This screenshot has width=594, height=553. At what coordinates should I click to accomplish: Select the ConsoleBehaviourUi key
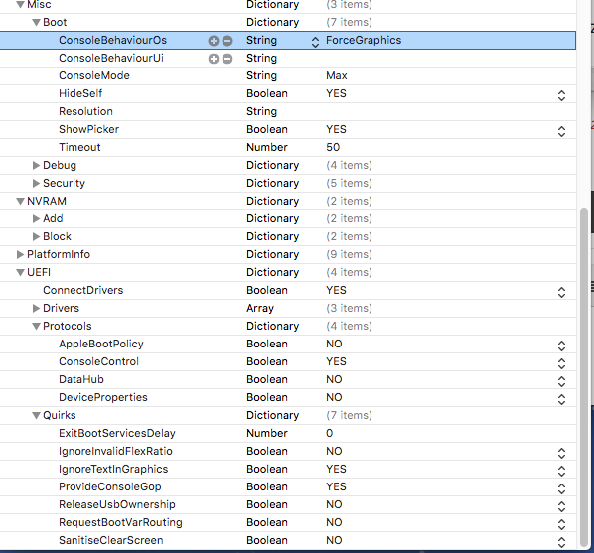pyautogui.click(x=111, y=58)
